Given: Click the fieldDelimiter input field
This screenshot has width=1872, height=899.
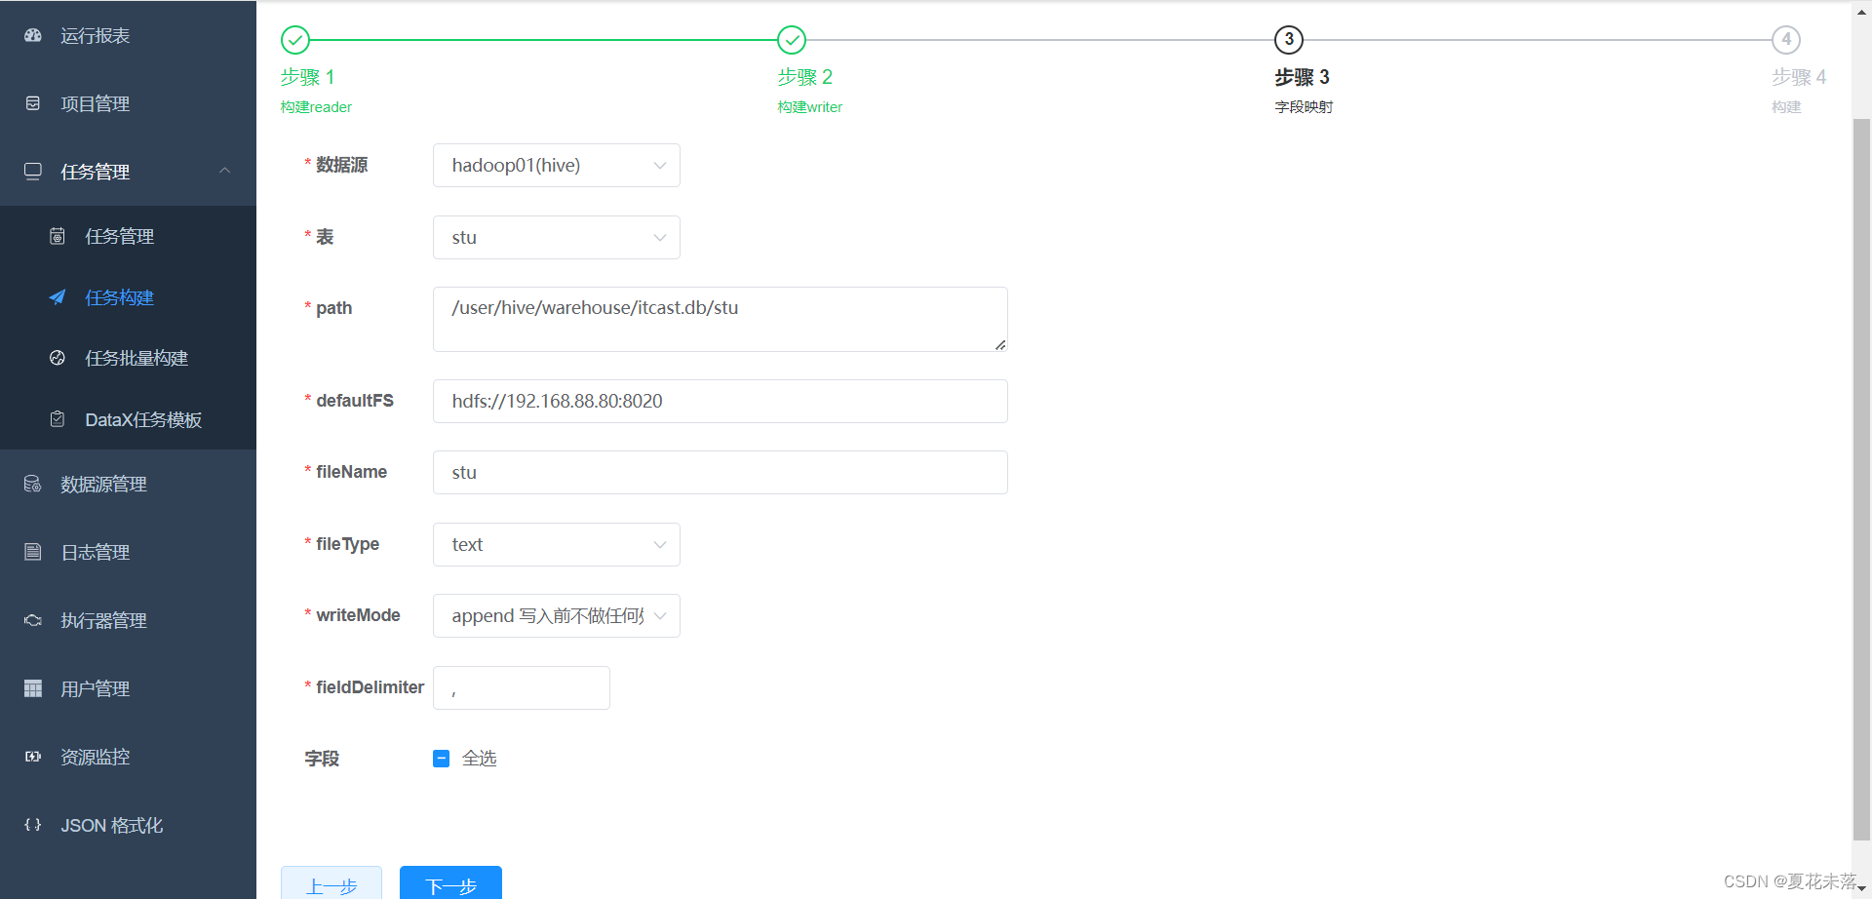Looking at the screenshot, I should coord(522,688).
